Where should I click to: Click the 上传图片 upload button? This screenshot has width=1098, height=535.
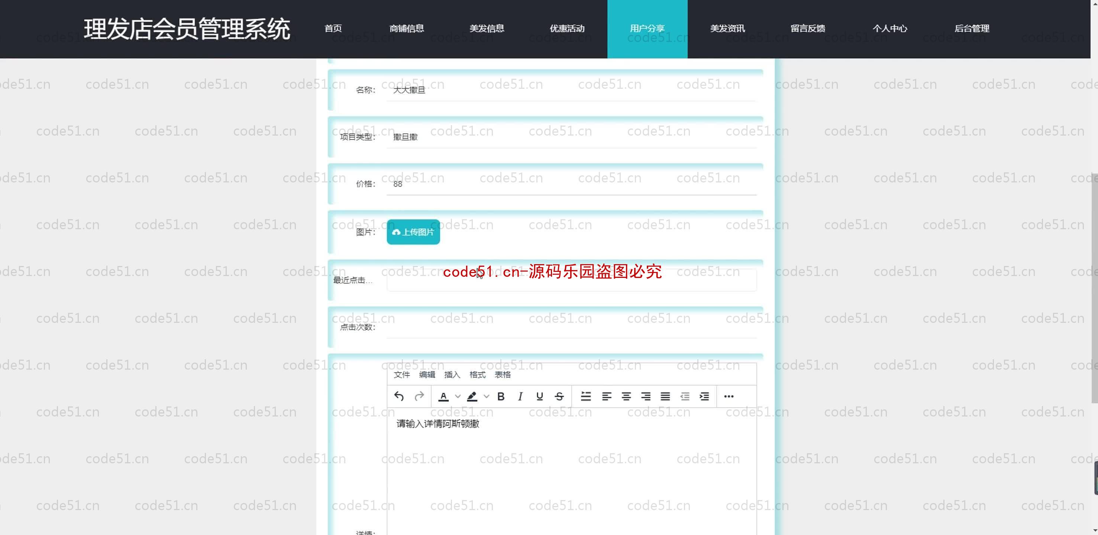point(413,232)
